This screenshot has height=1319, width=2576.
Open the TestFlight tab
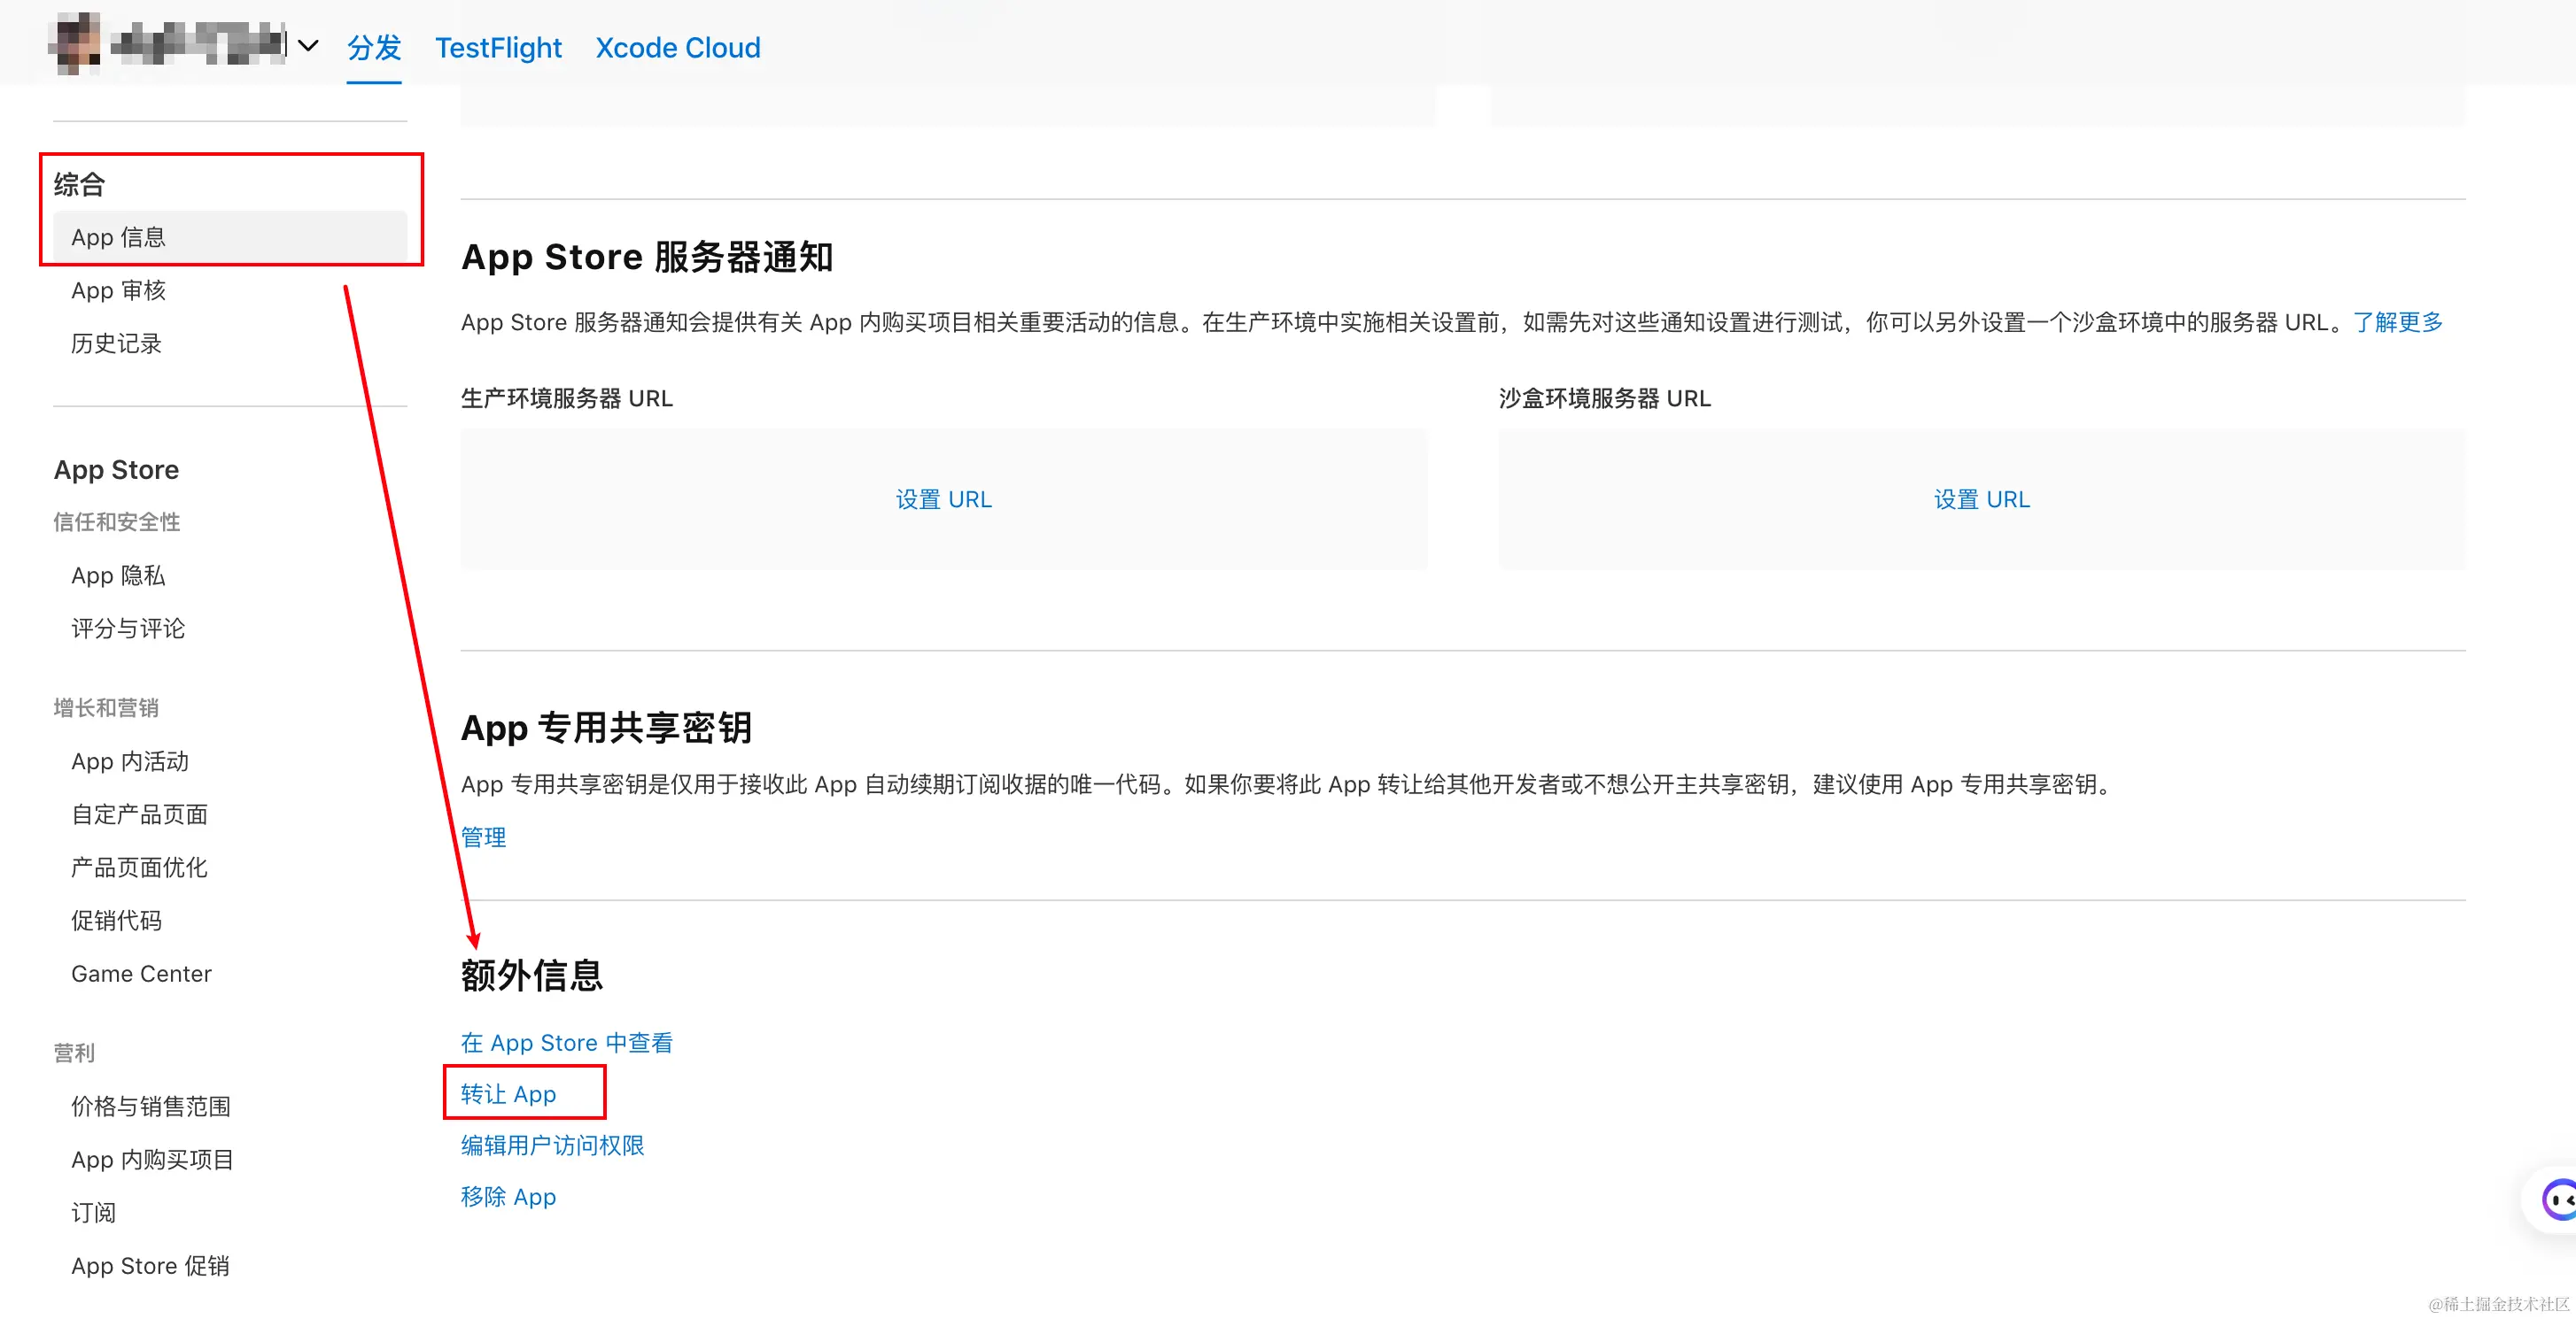pos(498,47)
